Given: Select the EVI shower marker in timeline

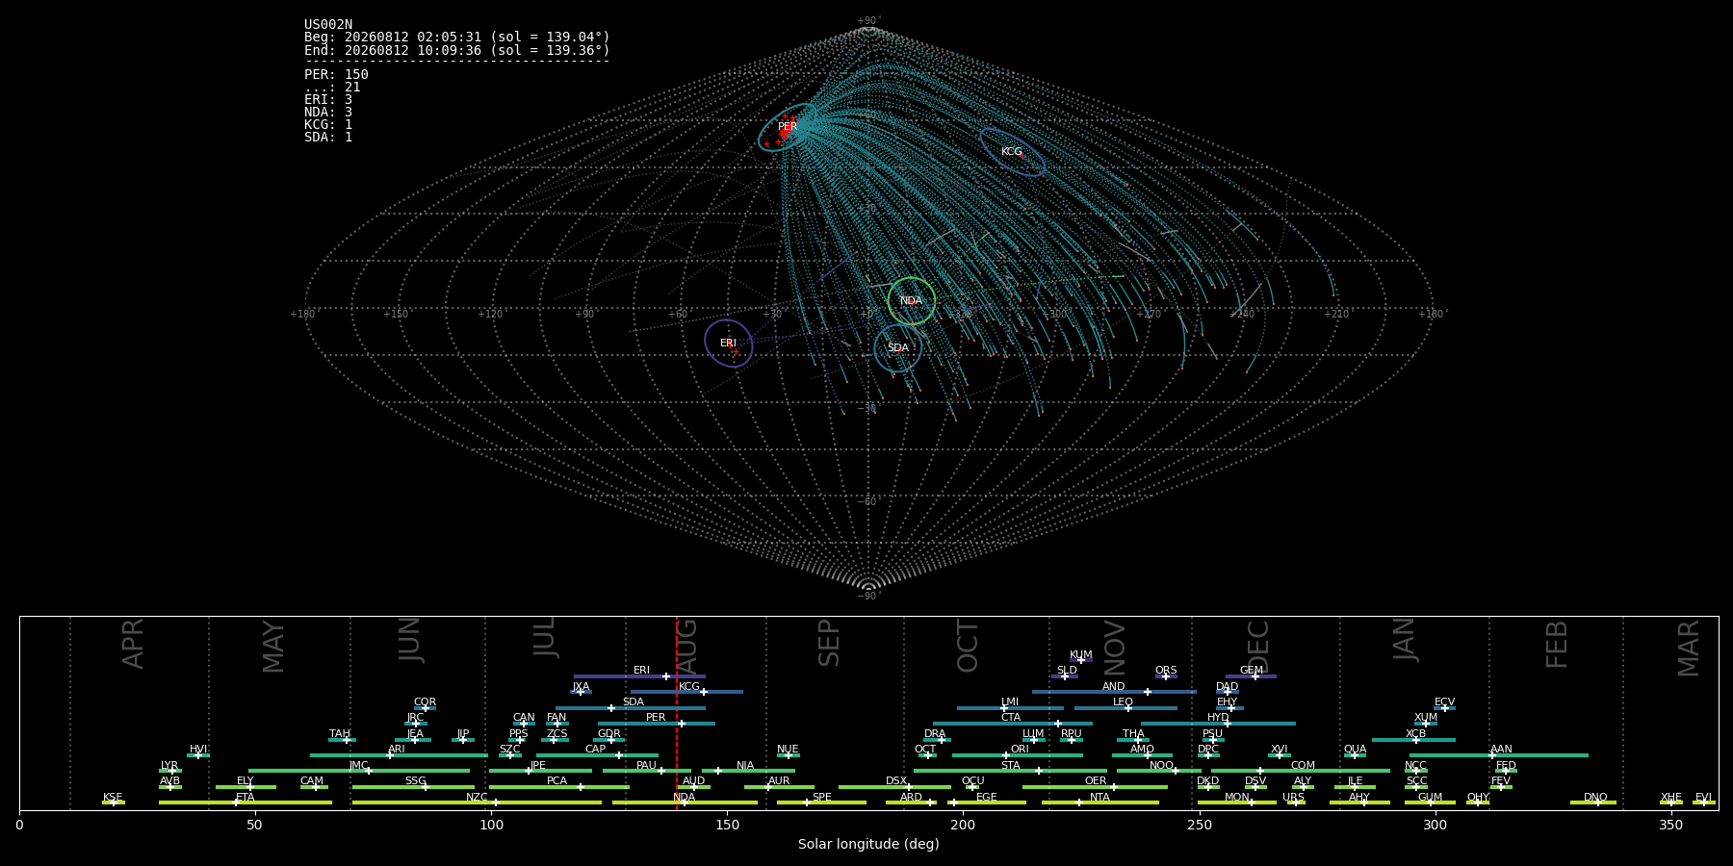Looking at the screenshot, I should [1703, 802].
